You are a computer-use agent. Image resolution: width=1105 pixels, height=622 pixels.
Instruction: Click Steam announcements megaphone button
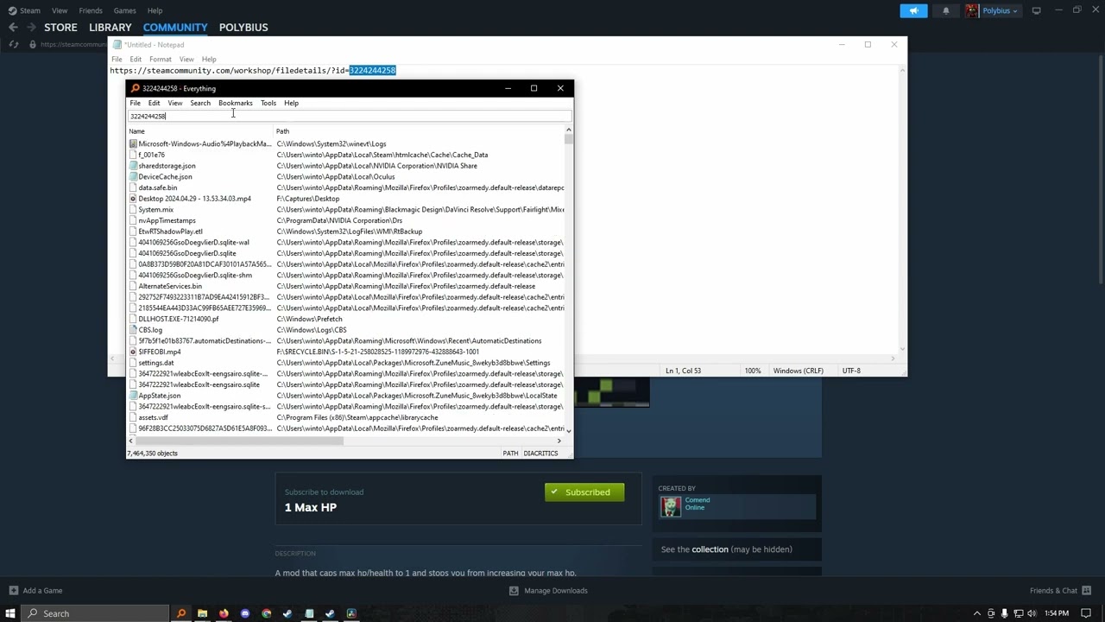click(913, 10)
